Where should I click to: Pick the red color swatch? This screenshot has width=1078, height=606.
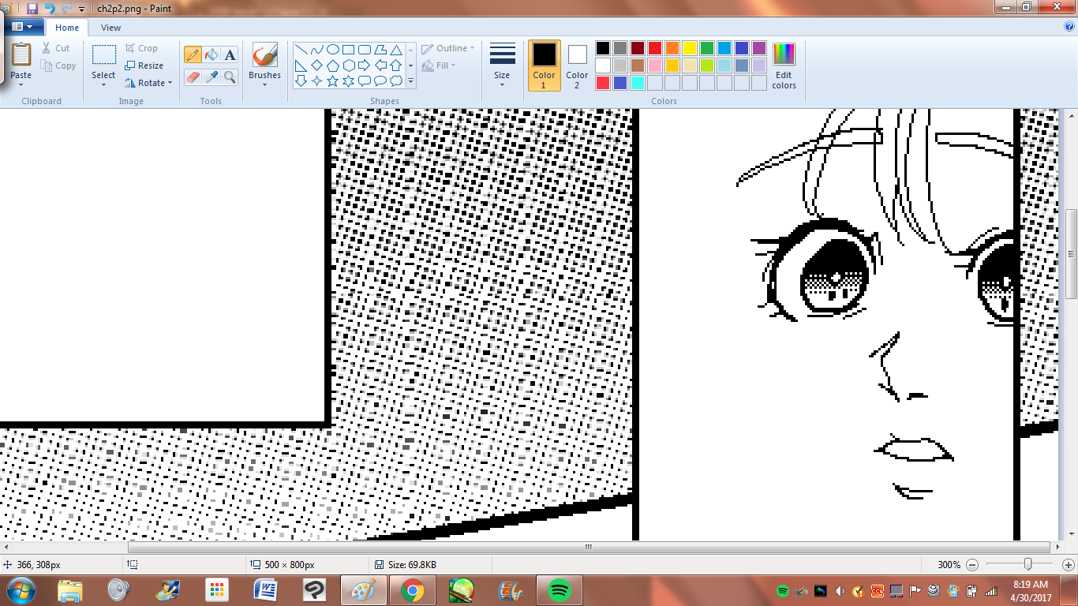tap(654, 48)
